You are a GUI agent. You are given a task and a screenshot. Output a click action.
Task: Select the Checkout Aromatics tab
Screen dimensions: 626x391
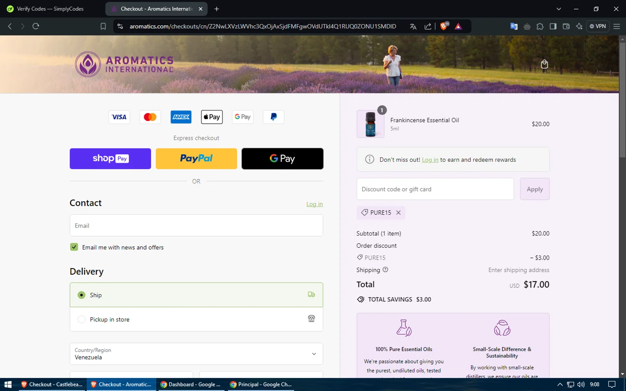point(155,9)
